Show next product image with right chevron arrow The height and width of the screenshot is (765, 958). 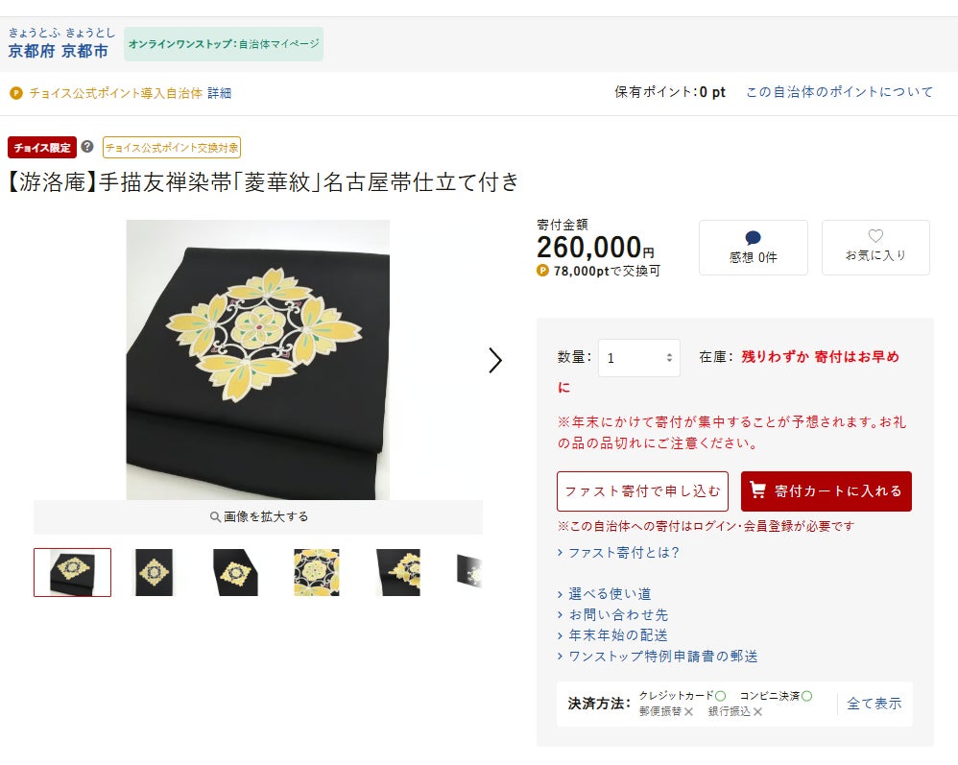point(495,360)
